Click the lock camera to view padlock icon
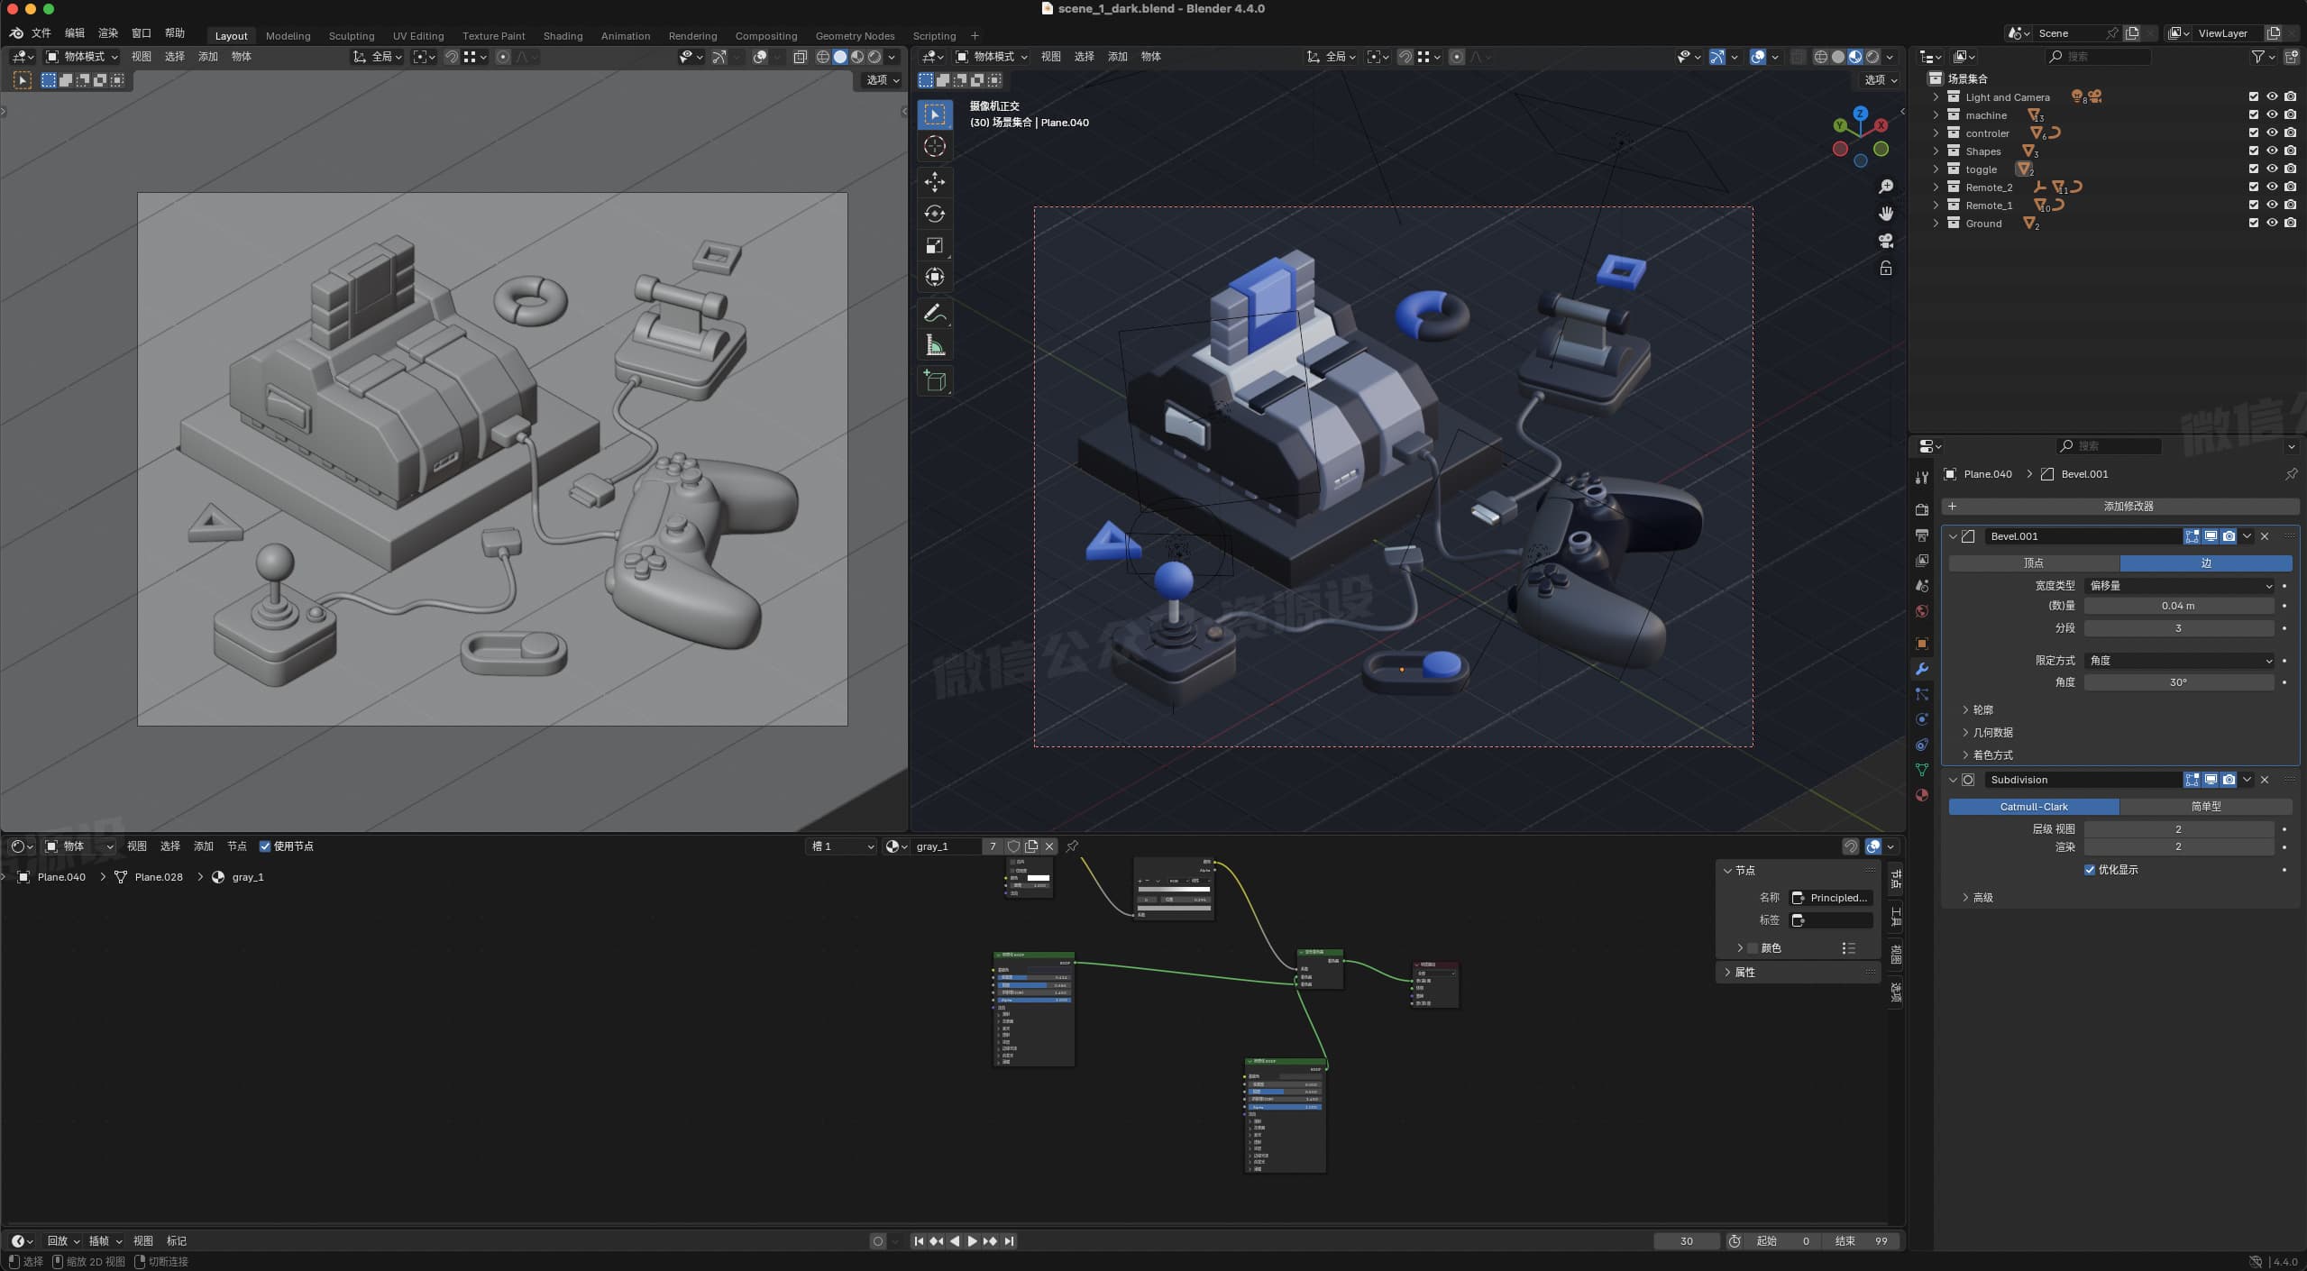Image resolution: width=2307 pixels, height=1271 pixels. 1885,268
